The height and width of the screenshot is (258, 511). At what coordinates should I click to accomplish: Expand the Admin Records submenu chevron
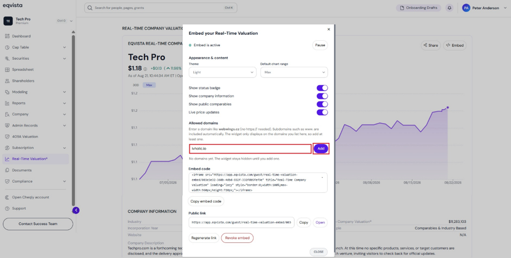(x=64, y=125)
